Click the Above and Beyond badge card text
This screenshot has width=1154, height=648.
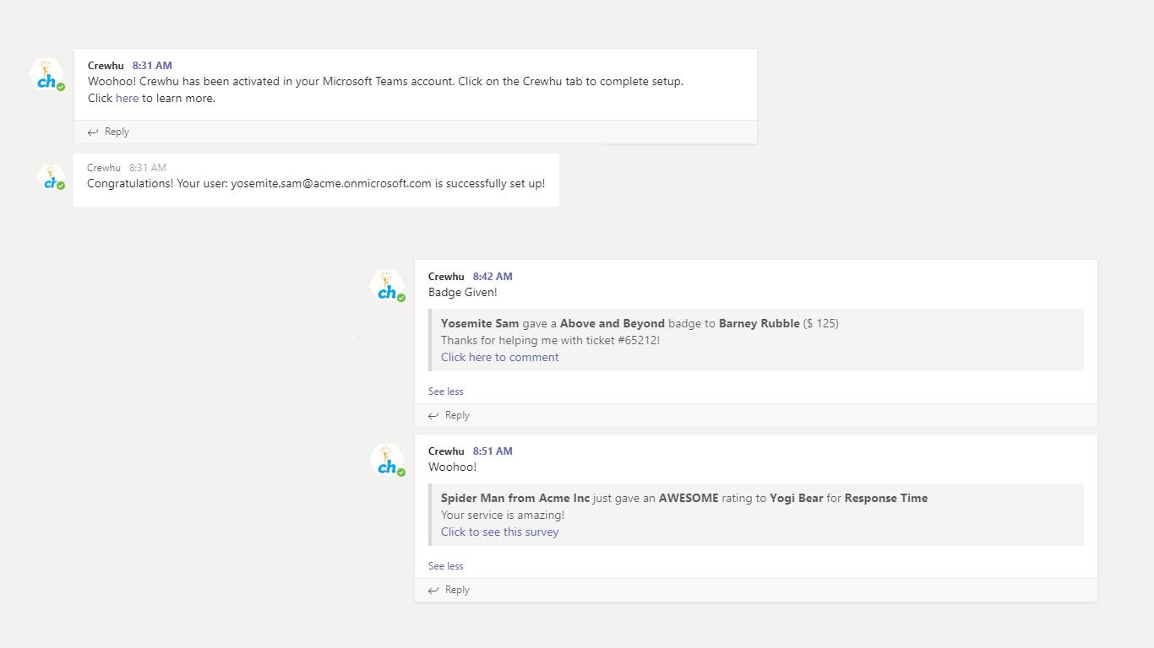click(612, 323)
